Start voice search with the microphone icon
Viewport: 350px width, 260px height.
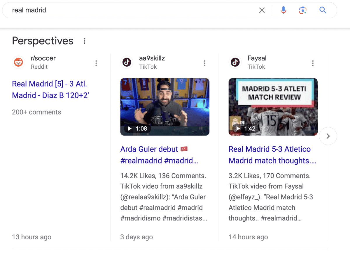(x=283, y=10)
